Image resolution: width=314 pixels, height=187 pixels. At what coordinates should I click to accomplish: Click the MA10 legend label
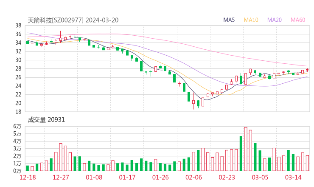click(x=251, y=20)
